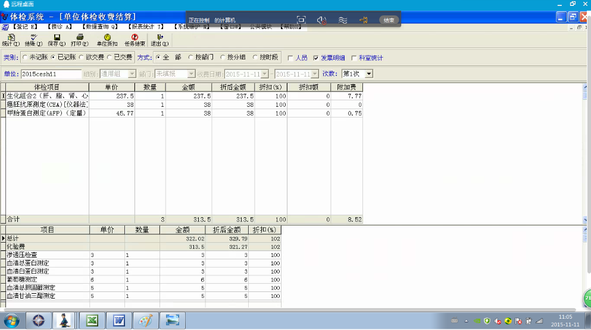
Task: Click the 退出 exit toolbar icon
Action: coord(160,40)
